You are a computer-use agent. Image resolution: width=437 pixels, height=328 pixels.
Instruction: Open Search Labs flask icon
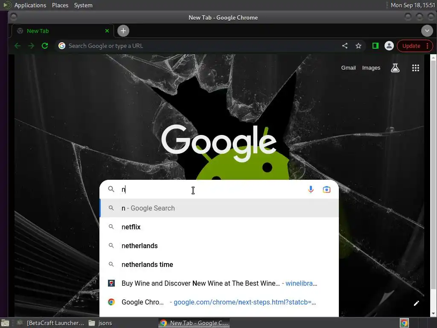coord(395,68)
